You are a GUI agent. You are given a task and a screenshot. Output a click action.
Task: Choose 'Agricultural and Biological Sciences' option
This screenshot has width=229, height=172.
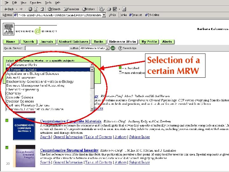[x=48, y=74]
